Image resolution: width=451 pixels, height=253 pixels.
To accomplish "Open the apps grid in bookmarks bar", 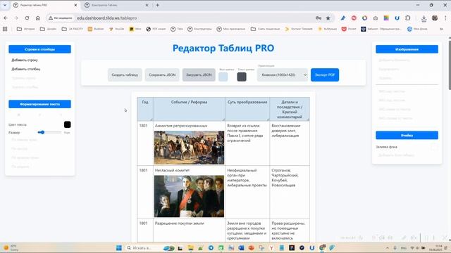I will point(5,29).
